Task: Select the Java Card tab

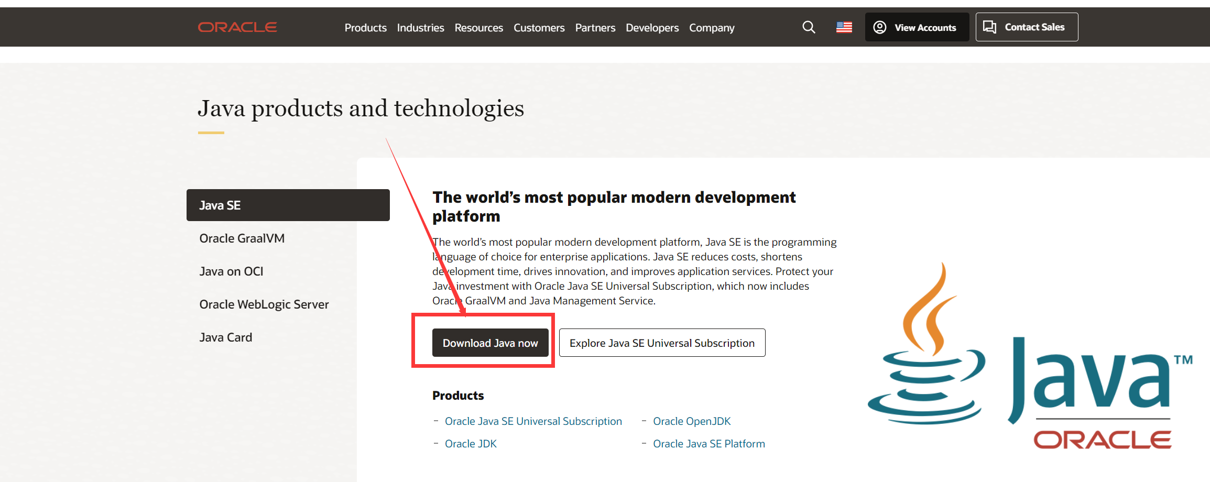Action: (x=225, y=337)
